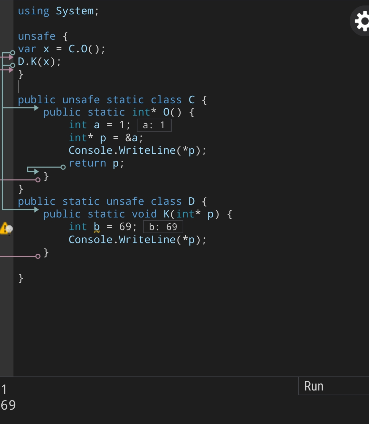Click flow marker circle at return p
The width and height of the screenshot is (369, 424).
[x=63, y=167]
